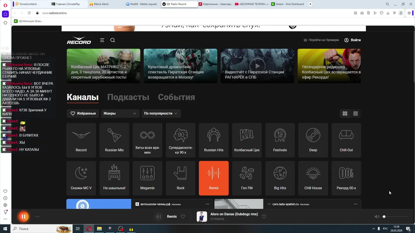Open the Войти login button
415x233 pixels.
pos(352,40)
